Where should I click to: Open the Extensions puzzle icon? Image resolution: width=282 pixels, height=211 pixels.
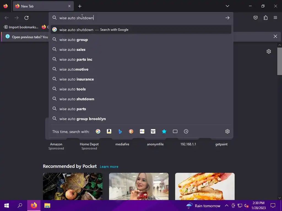pyautogui.click(x=265, y=18)
